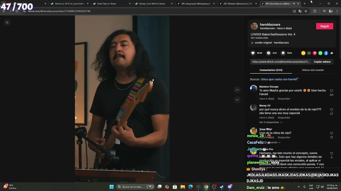
Task: Open a new browser tab
Action: (305, 4)
